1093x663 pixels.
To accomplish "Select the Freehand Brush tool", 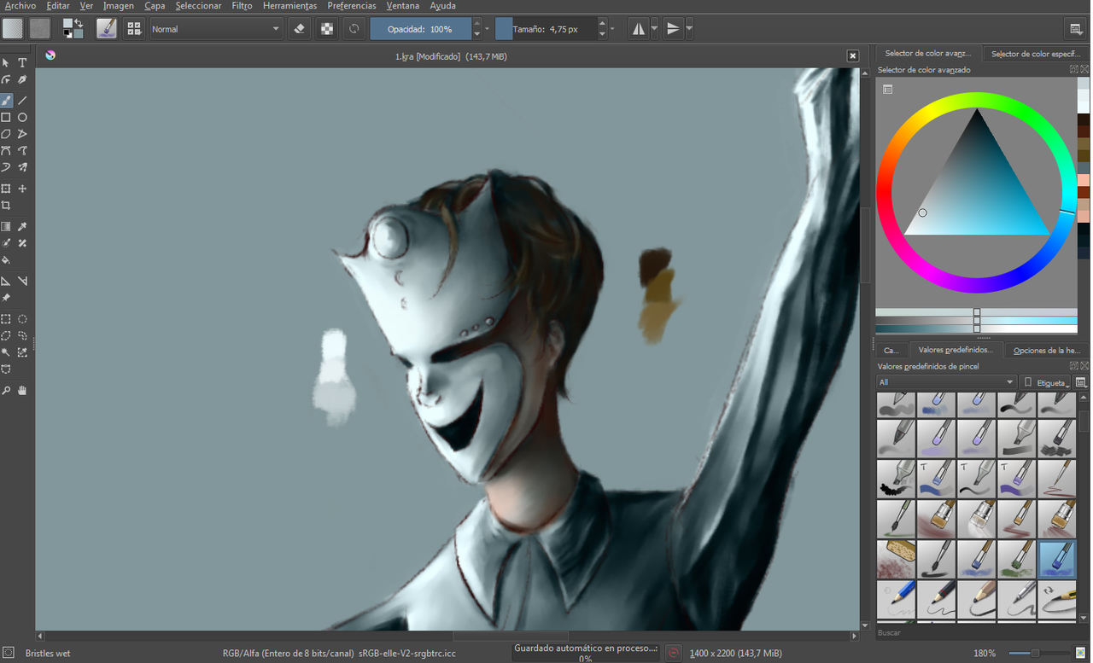I will tap(6, 100).
